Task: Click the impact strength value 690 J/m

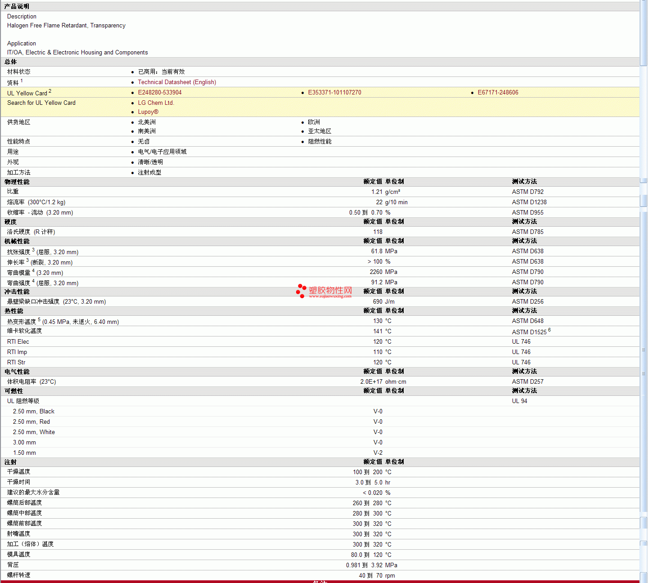Action: pos(384,302)
